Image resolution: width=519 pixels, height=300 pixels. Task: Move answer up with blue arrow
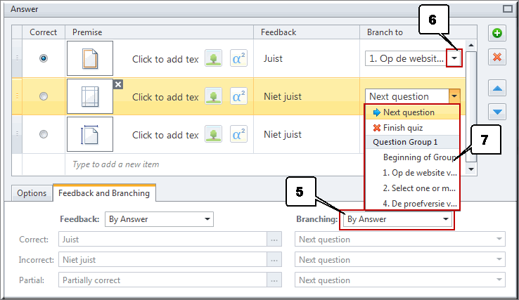coord(496,89)
